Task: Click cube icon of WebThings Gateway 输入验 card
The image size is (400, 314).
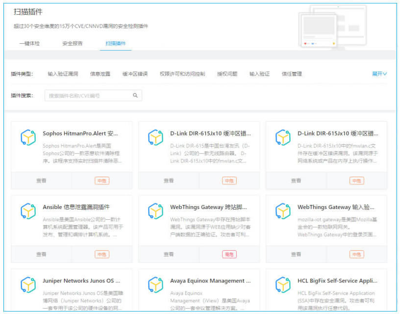Action: [283, 211]
